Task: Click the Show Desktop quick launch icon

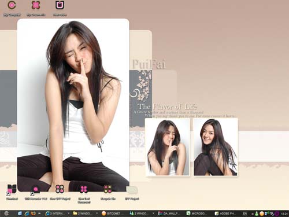Action: (20, 214)
